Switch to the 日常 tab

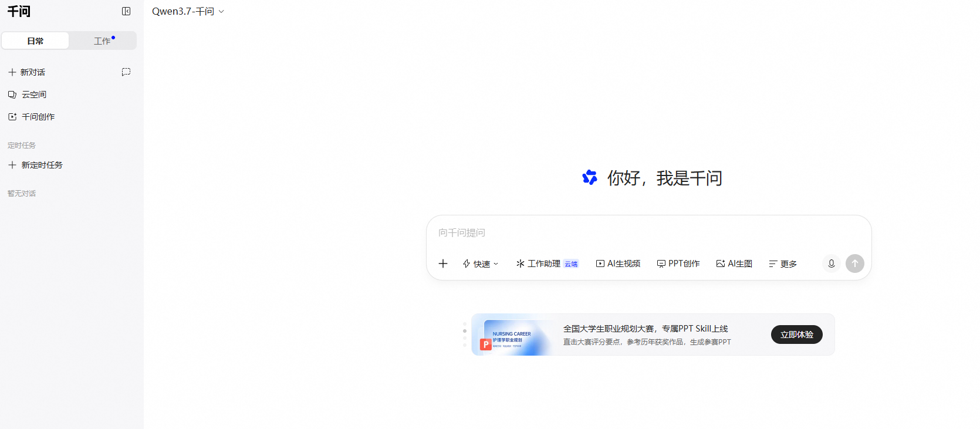pyautogui.click(x=35, y=40)
